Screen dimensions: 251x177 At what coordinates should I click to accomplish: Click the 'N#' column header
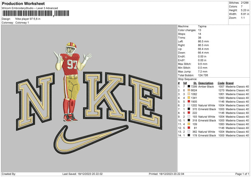[185, 83]
